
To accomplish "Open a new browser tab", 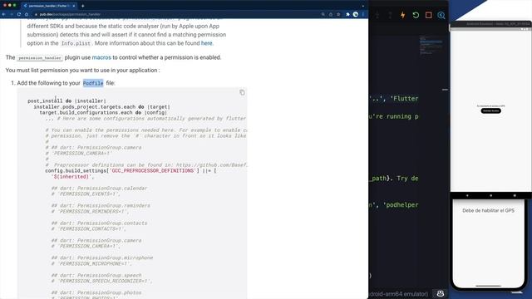I will tap(82, 6).
